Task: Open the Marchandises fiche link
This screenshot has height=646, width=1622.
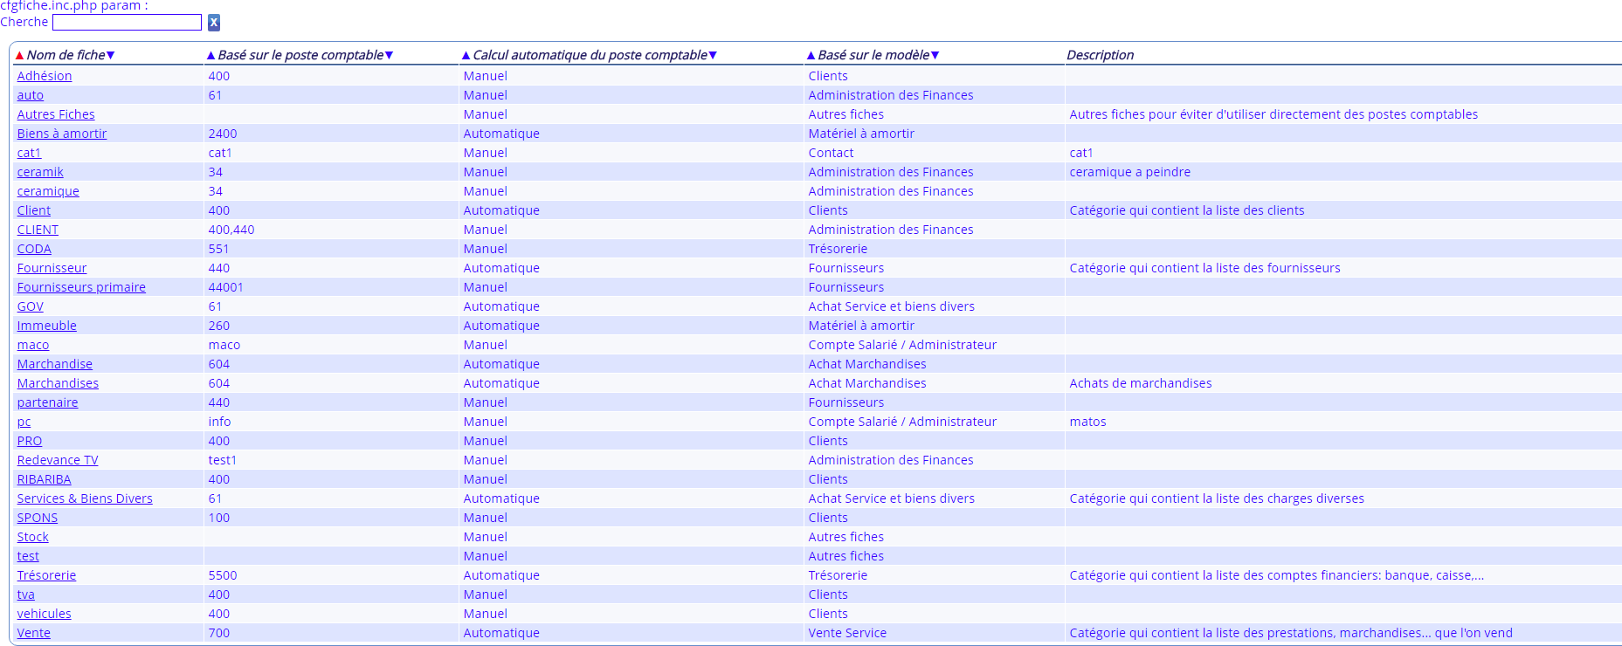Action: pyautogui.click(x=58, y=383)
